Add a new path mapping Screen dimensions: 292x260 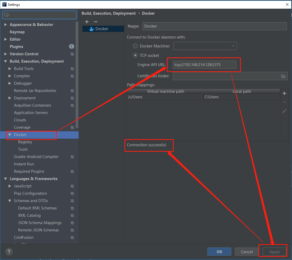coord(284,93)
